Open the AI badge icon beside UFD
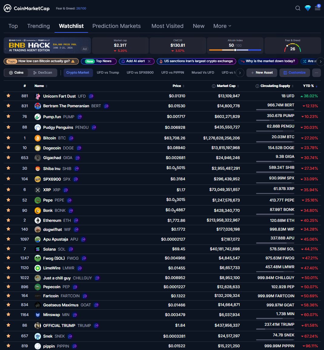The width and height of the screenshot is (324, 350). point(91,96)
